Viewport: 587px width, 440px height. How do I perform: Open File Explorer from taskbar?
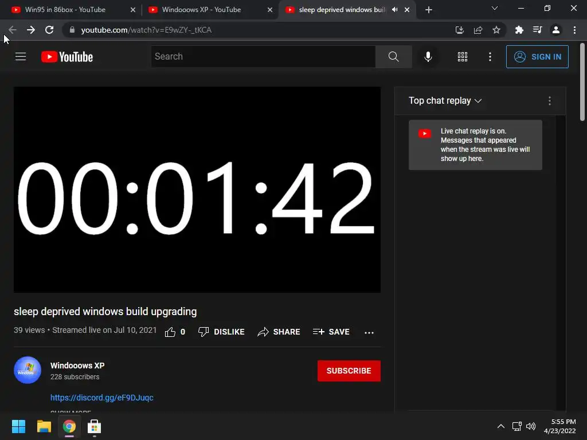[x=44, y=426]
